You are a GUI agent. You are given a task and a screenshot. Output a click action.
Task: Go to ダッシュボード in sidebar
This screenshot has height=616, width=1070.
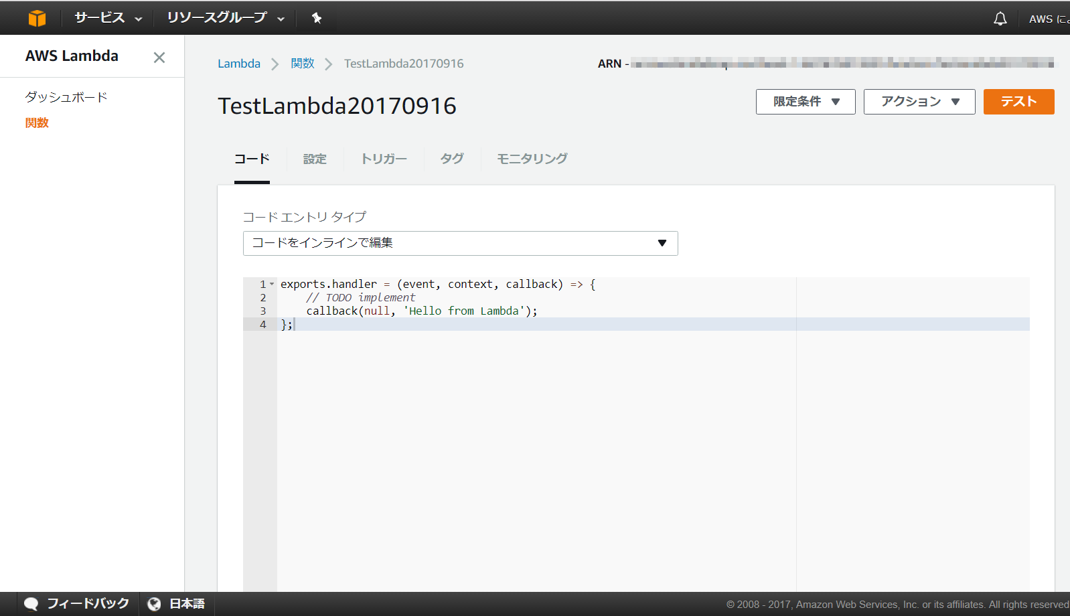pos(66,97)
